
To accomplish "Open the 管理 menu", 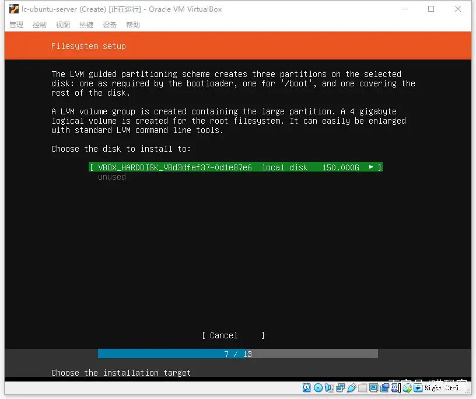I will pyautogui.click(x=16, y=25).
